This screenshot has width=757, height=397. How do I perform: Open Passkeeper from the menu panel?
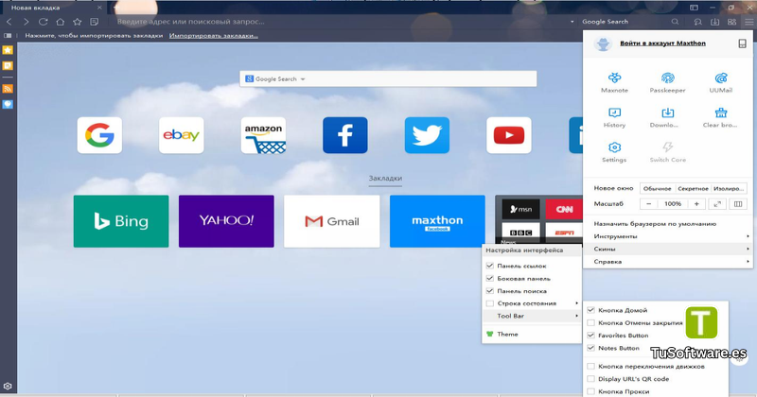click(668, 82)
